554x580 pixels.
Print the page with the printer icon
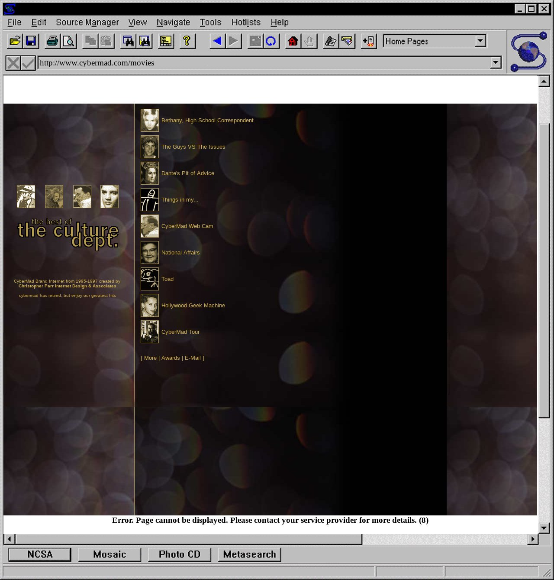click(52, 41)
